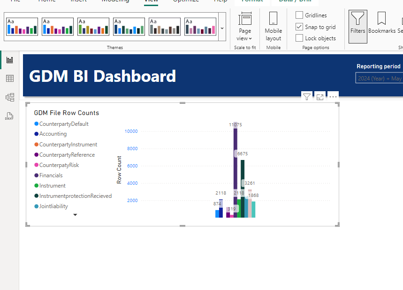The width and height of the screenshot is (403, 290).
Task: Enable the Lock objects checkbox
Action: pyautogui.click(x=299, y=38)
